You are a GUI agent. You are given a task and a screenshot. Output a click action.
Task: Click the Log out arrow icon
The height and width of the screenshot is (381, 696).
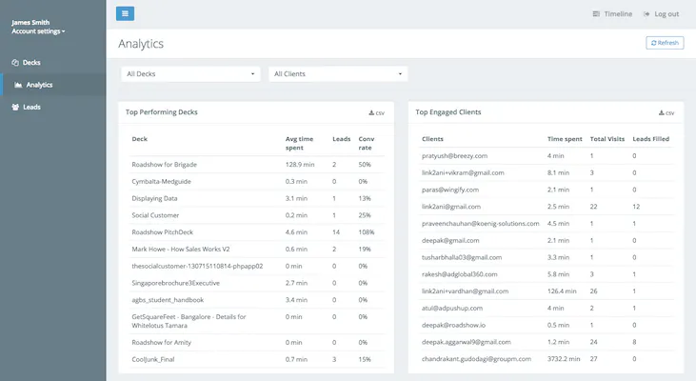coord(646,14)
